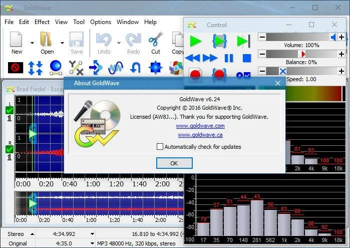Open the Effect menu
This screenshot has width=350, height=248.
tap(42, 22)
